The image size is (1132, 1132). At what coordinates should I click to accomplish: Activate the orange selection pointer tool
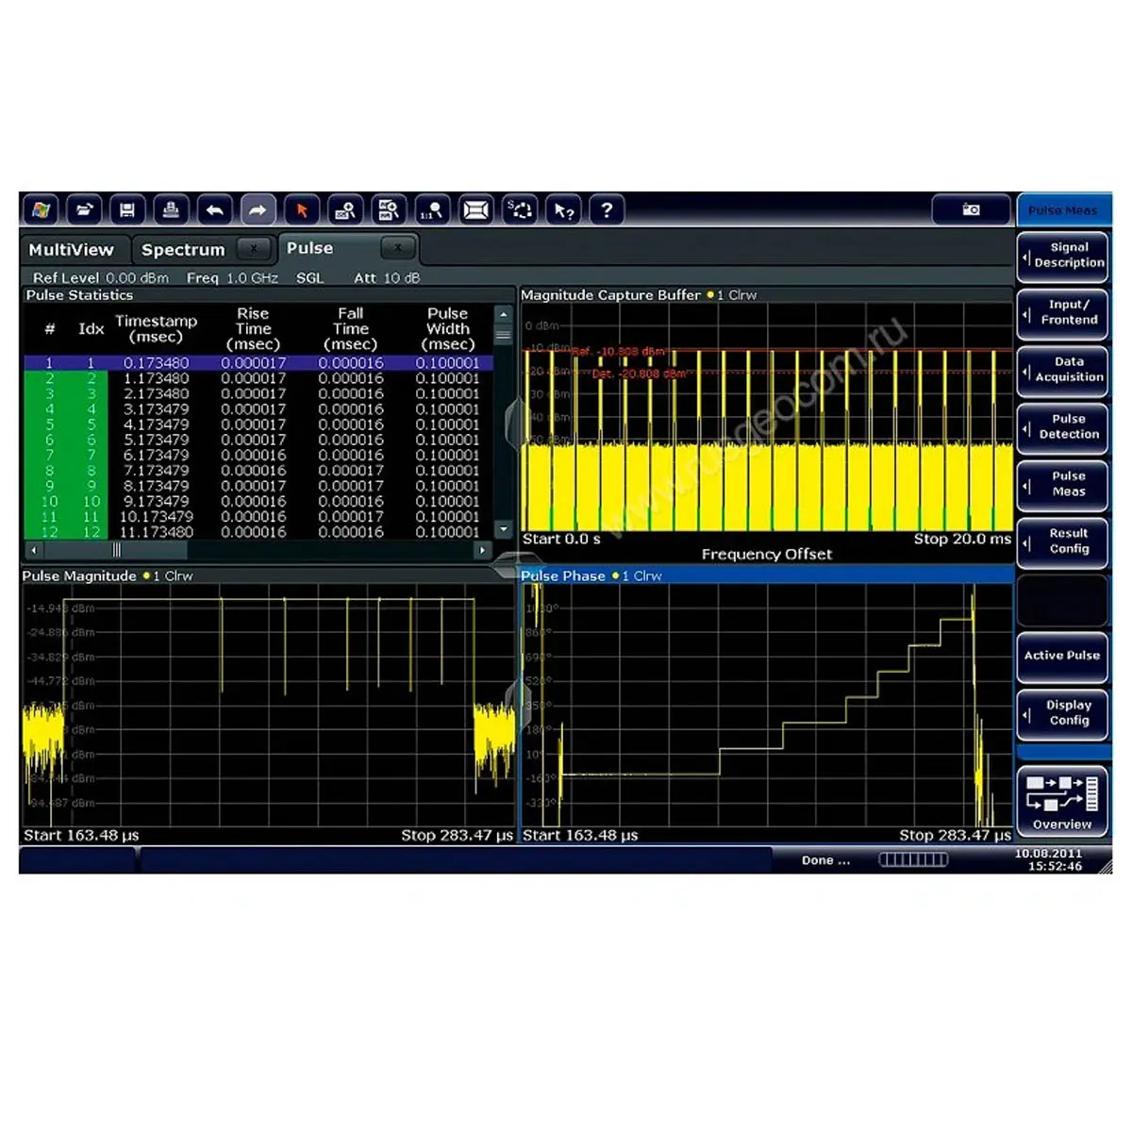[302, 209]
